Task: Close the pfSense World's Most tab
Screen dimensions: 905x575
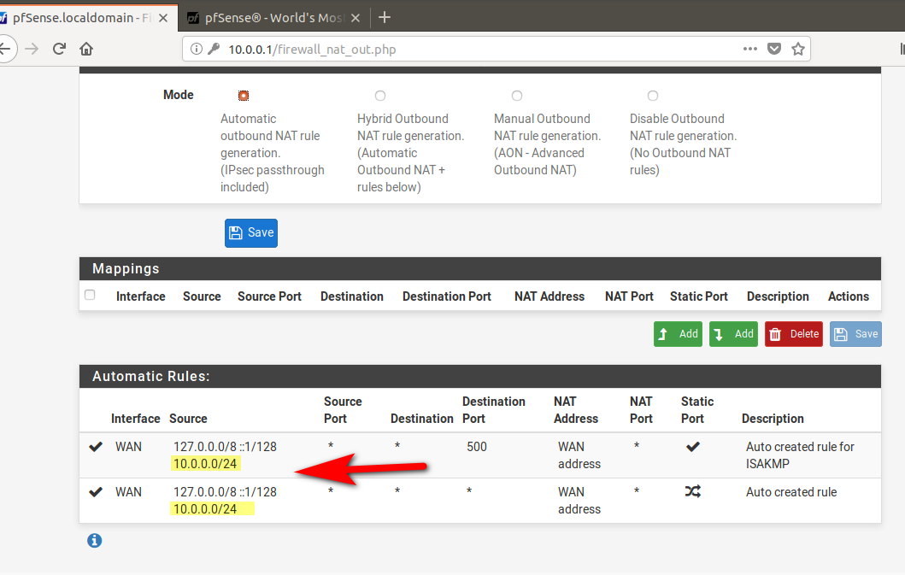Action: 356,18
